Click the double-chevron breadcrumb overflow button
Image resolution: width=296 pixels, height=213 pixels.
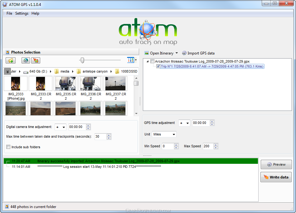pyautogui.click(x=7, y=71)
